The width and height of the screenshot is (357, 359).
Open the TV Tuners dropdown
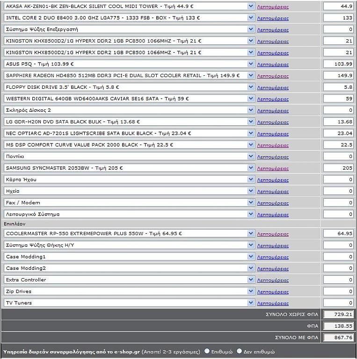point(129,303)
